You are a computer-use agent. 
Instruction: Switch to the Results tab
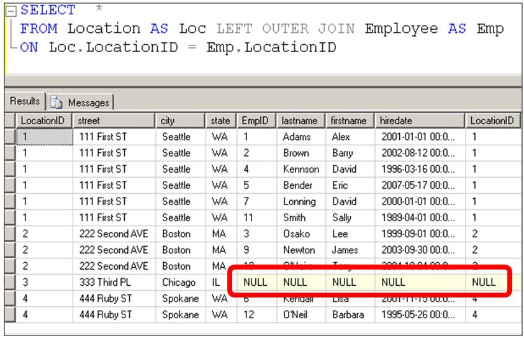[x=25, y=101]
